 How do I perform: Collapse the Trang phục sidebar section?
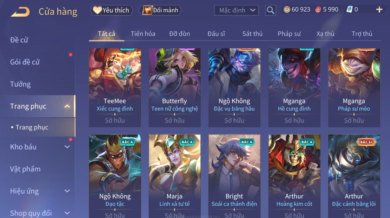coord(67,106)
